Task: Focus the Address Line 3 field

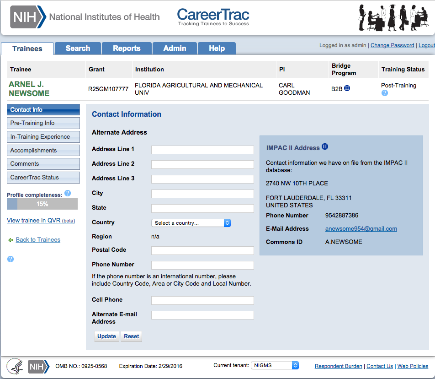Action: click(x=202, y=179)
